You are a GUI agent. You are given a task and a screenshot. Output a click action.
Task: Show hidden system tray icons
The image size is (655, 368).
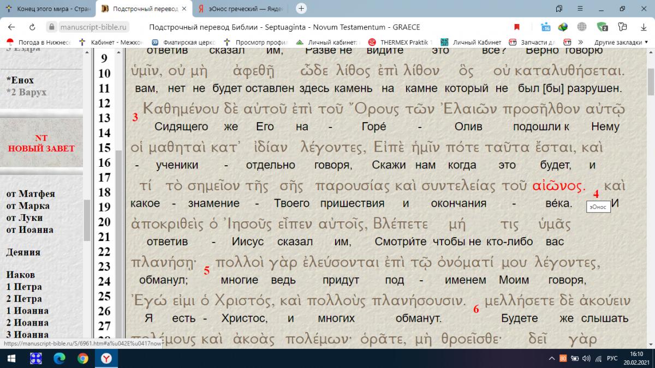(551, 358)
